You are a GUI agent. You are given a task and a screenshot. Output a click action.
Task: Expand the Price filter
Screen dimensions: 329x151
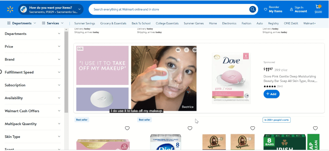[x=32, y=46]
